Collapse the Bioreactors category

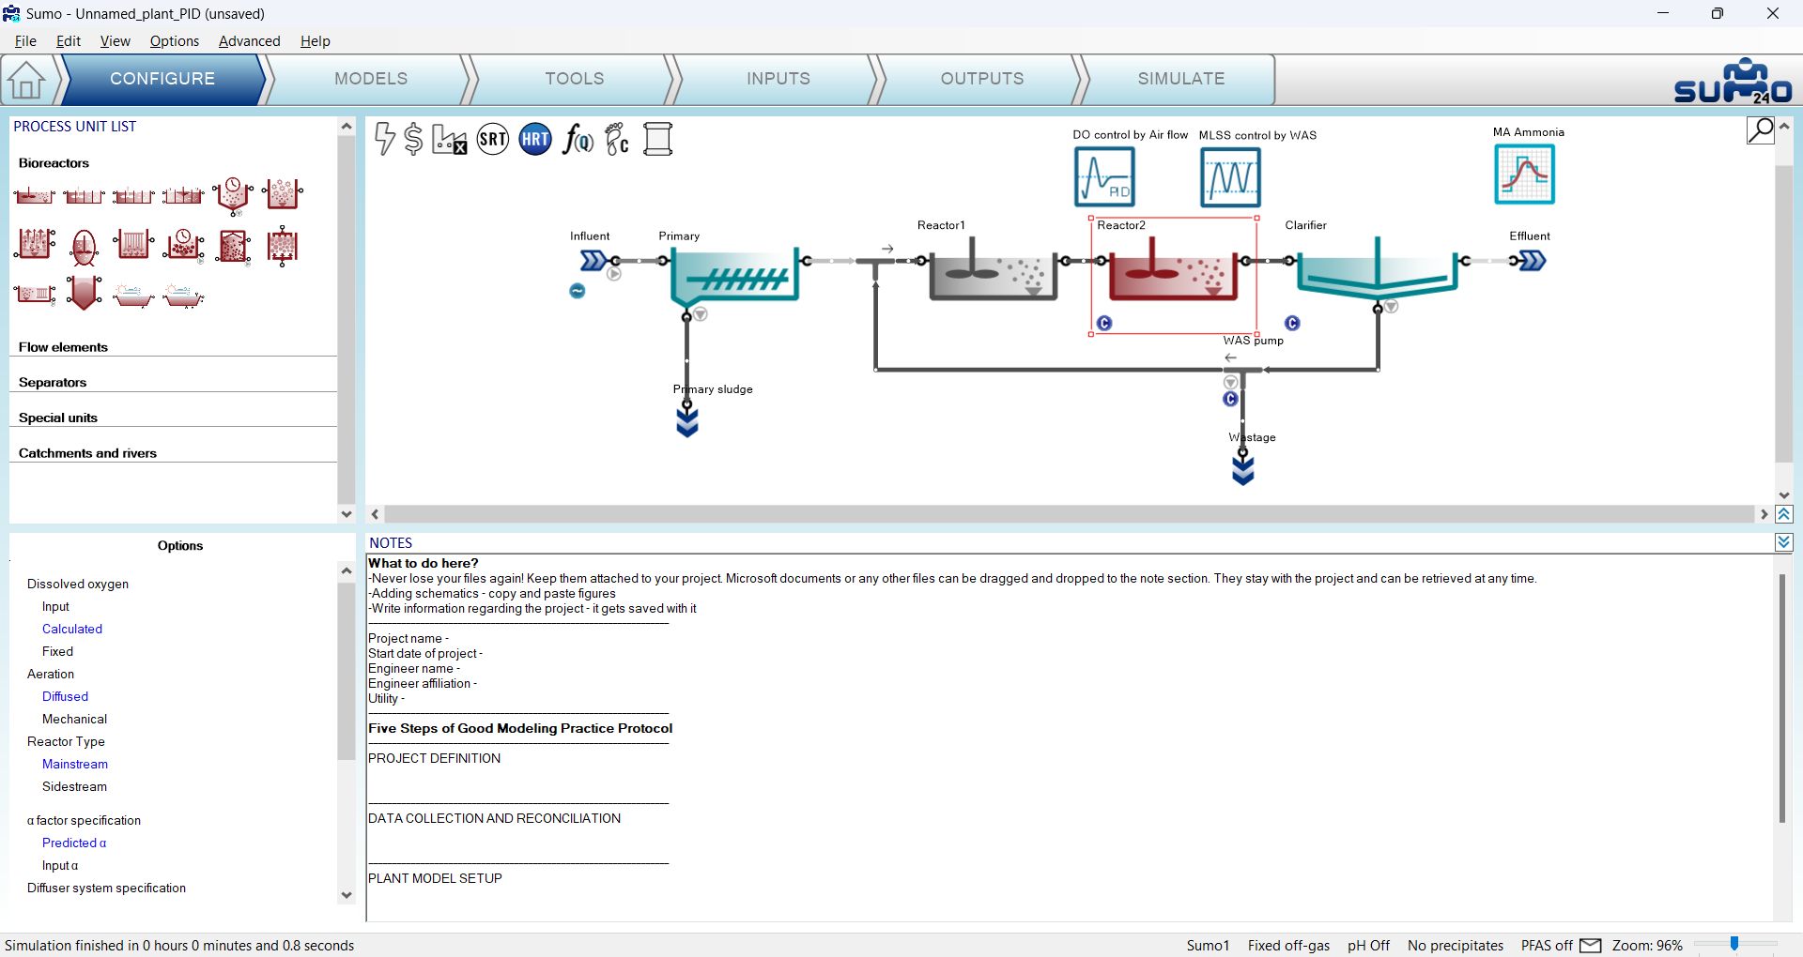coord(54,163)
